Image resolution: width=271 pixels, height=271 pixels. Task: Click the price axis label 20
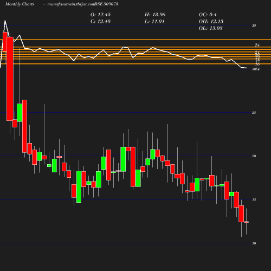254,156
